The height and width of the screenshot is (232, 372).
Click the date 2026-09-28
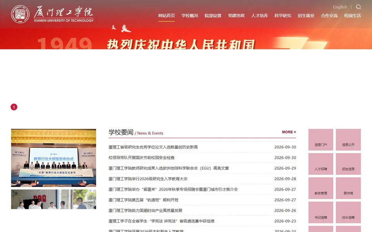285,179
